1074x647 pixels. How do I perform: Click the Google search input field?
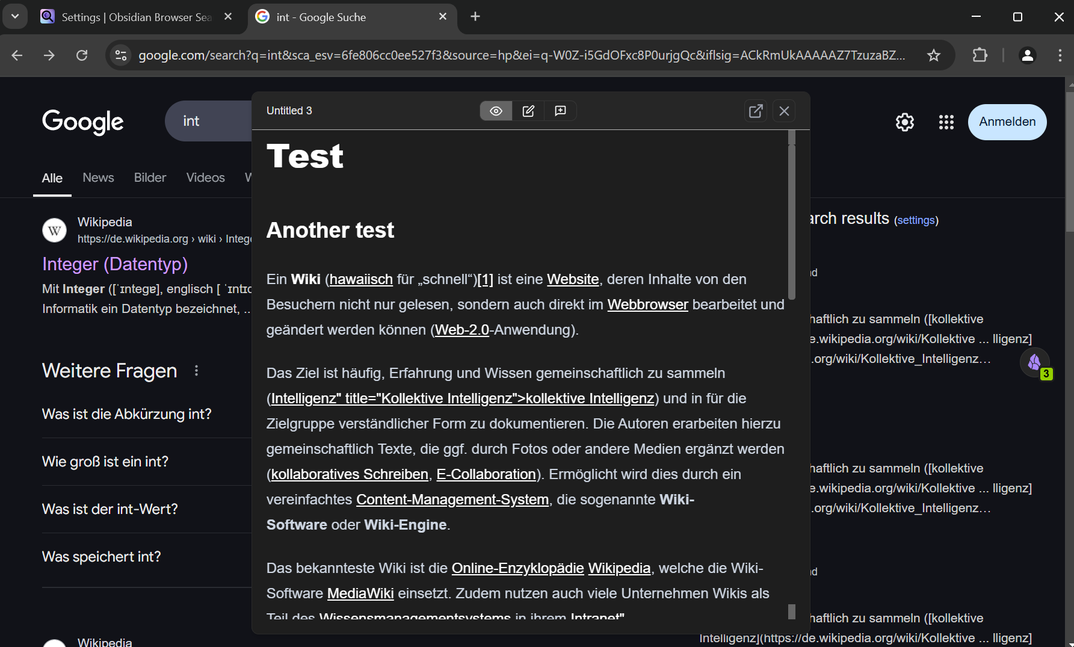(208, 121)
